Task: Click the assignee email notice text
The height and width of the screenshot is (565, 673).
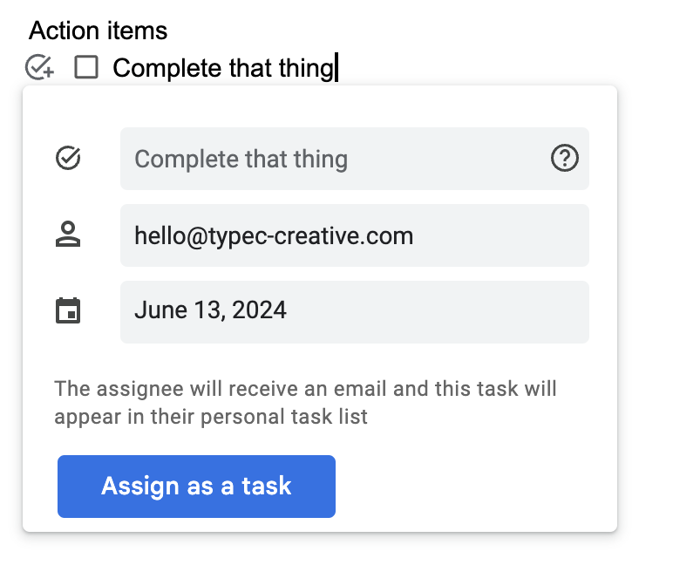Action: pyautogui.click(x=305, y=402)
